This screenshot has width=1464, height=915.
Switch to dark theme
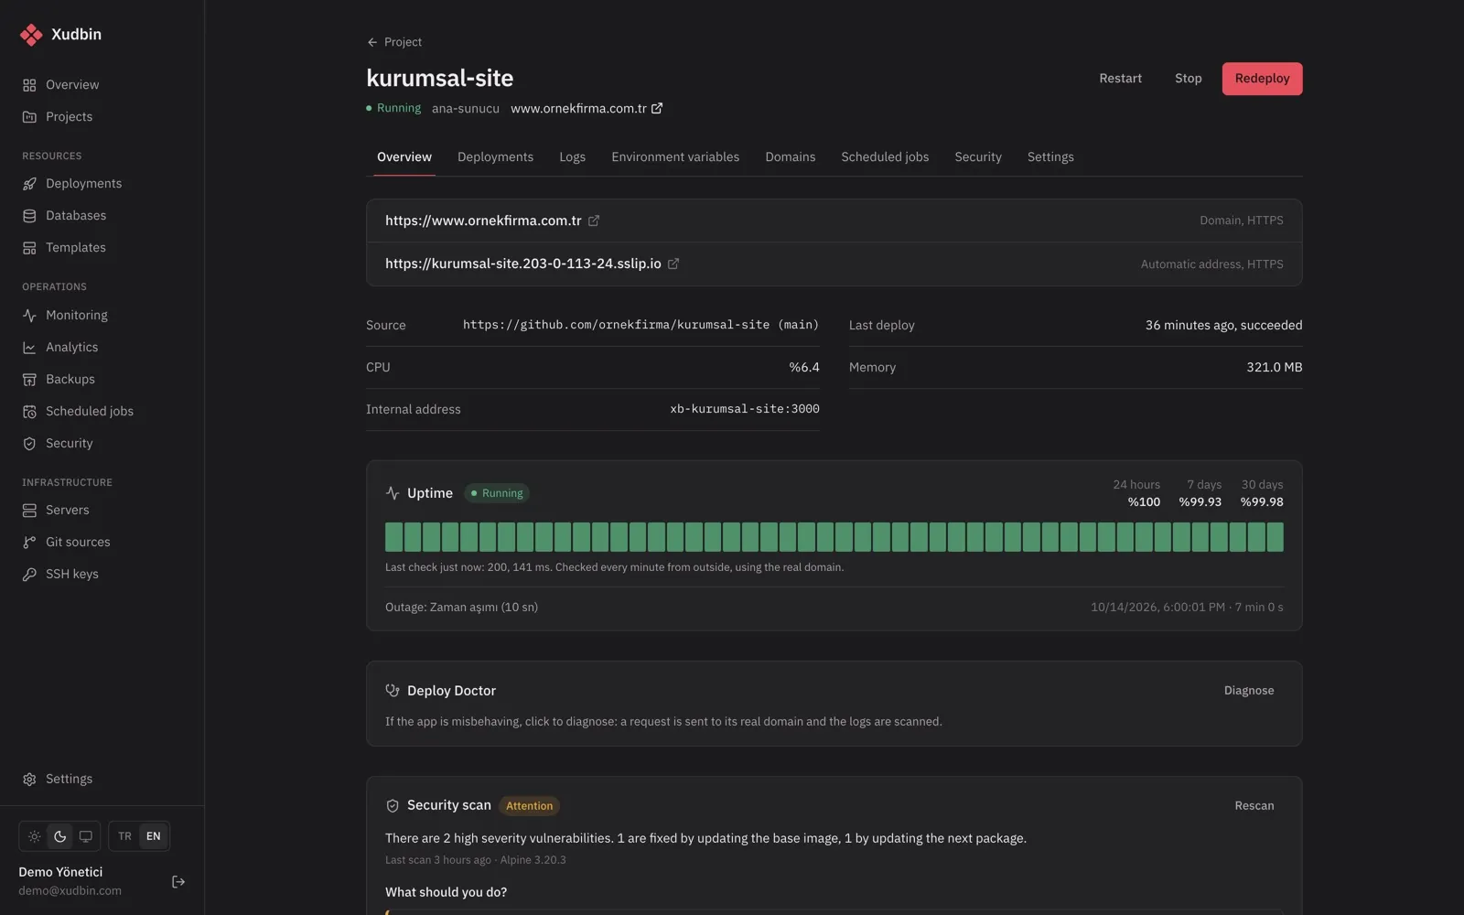pos(59,836)
